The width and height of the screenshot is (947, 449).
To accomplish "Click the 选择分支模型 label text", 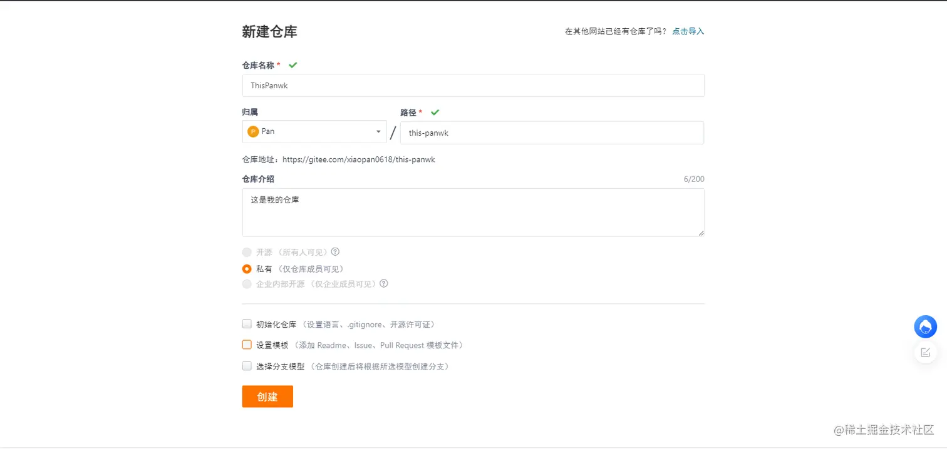I will click(281, 366).
